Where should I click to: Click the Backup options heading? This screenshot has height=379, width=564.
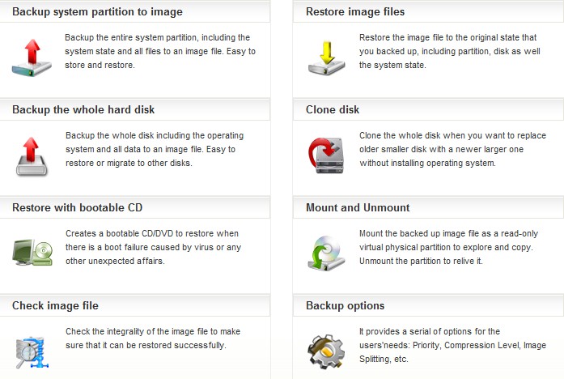tap(345, 305)
